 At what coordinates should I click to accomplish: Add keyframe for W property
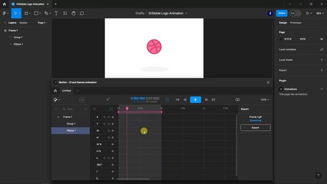(113, 131)
